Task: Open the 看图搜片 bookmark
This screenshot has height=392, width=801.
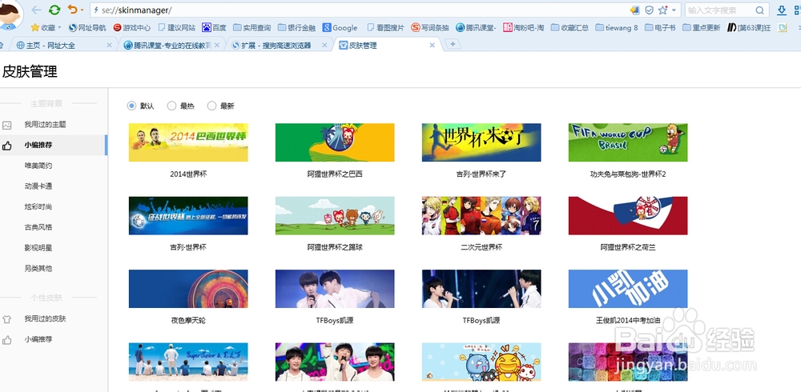Action: click(x=386, y=27)
